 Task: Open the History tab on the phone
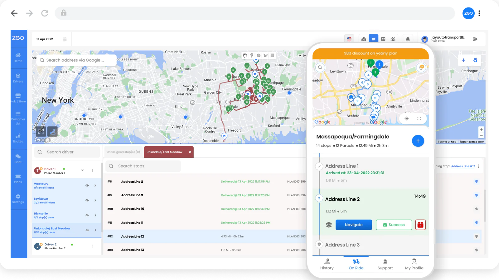[x=327, y=264]
